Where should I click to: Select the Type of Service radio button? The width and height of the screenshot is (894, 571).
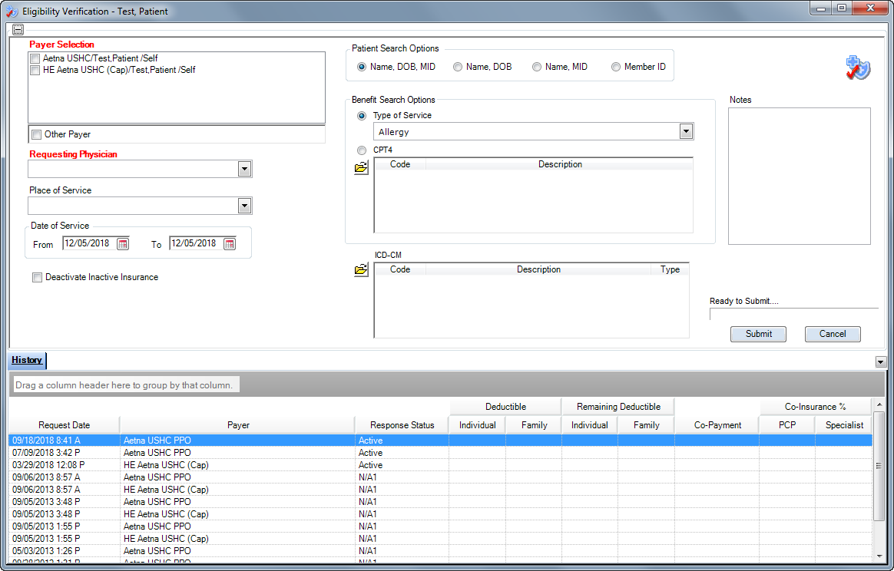coord(362,116)
